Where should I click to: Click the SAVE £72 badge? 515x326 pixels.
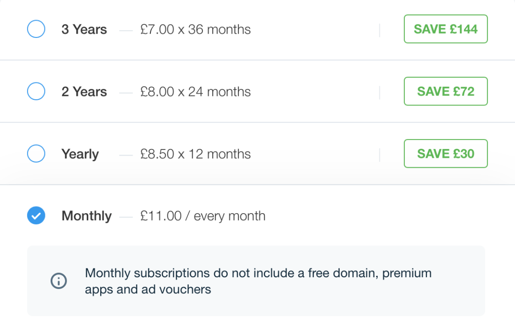point(446,91)
